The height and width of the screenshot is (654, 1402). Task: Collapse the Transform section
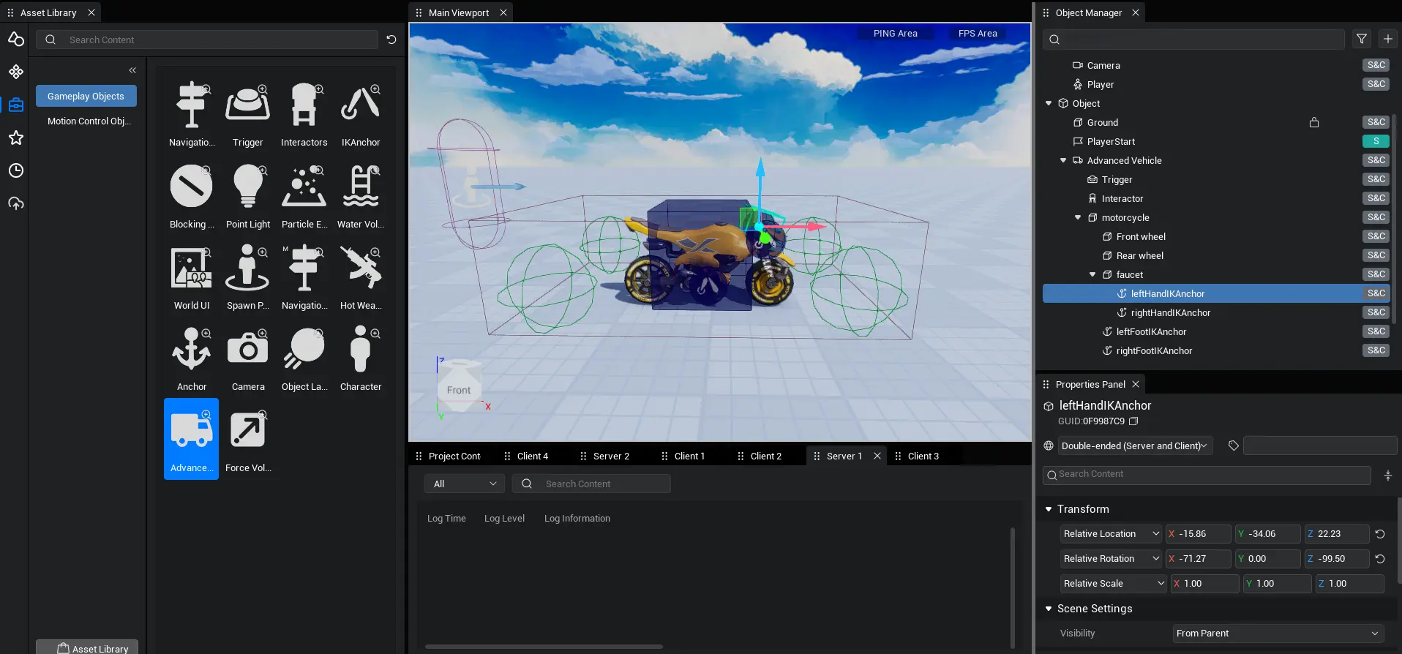coord(1049,509)
